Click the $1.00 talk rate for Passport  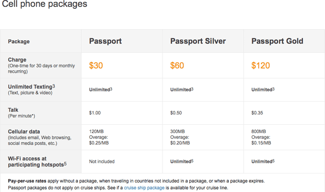point(95,113)
